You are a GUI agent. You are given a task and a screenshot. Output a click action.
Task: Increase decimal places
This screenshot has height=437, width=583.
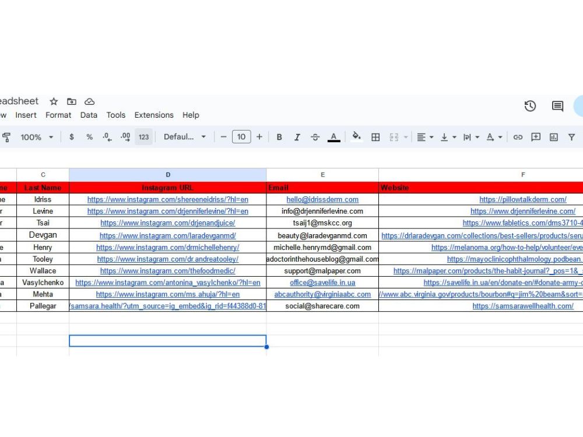tap(125, 137)
